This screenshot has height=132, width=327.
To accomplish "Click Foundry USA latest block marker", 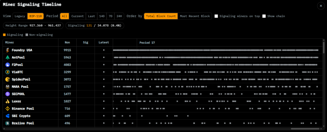I will [x=104, y=50].
